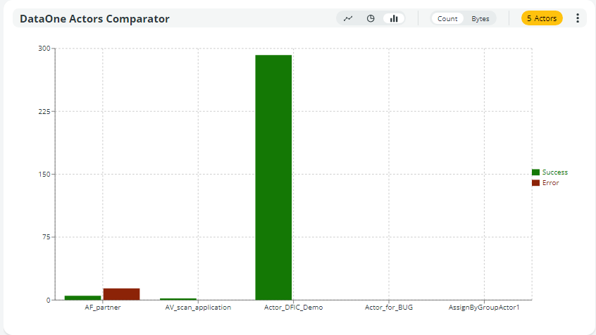Click the green AF_partner success bar
Image resolution: width=596 pixels, height=335 pixels.
[82, 298]
